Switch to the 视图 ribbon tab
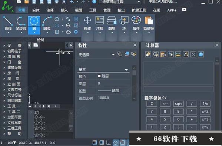 (x=79, y=10)
